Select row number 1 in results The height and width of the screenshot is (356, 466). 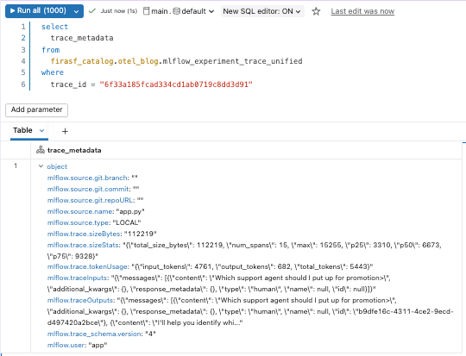click(16, 166)
